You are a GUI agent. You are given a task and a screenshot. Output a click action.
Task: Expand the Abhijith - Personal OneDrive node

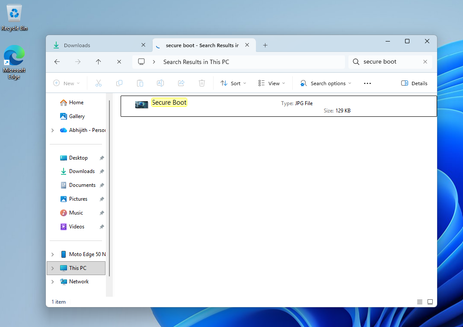pyautogui.click(x=53, y=130)
